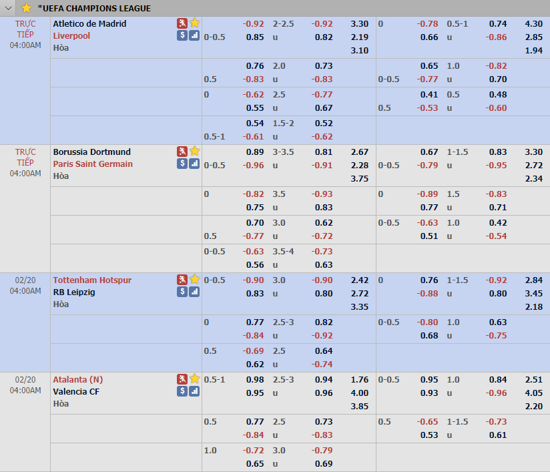The height and width of the screenshot is (472, 550).
Task: Open the Liverpool team name
Action: [x=71, y=36]
